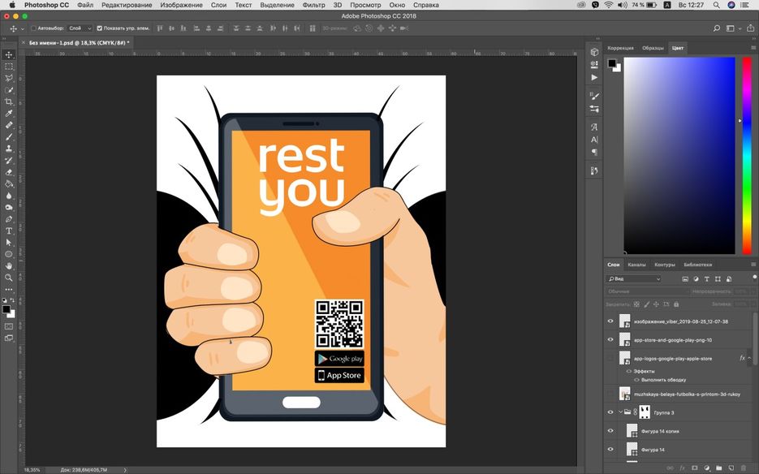The height and width of the screenshot is (474, 759).
Task: Select the Zoom tool
Action: tap(9, 278)
